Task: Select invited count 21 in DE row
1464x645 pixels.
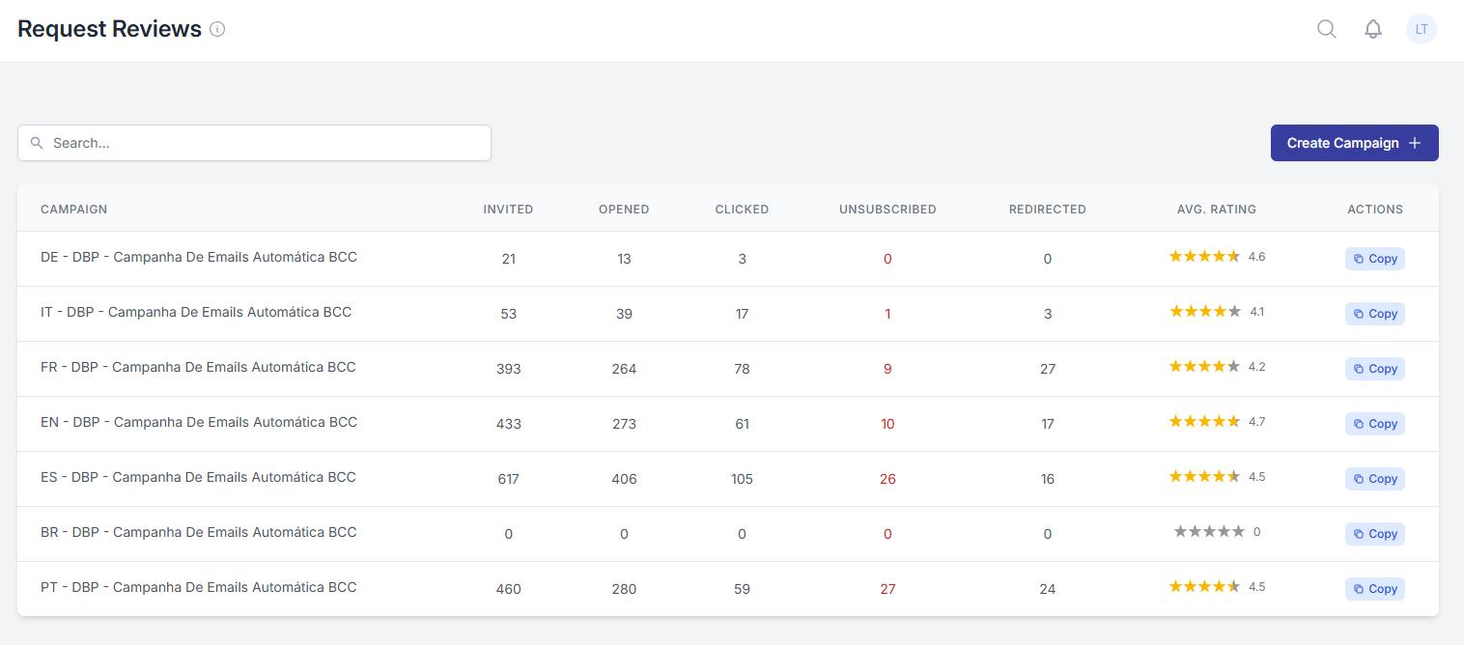Action: point(508,259)
